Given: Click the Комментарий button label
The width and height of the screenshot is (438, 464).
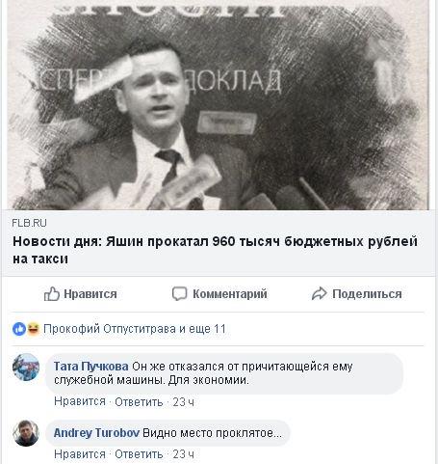Looking at the screenshot, I should (230, 294).
